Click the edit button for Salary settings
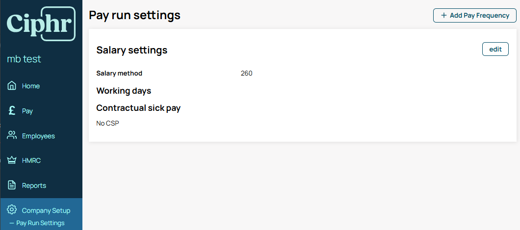Screen dimensions: 520x230 pyautogui.click(x=495, y=49)
